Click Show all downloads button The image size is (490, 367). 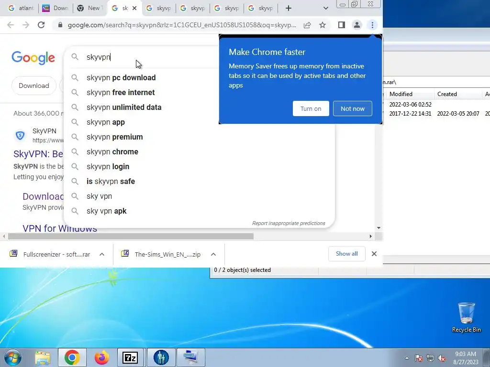point(346,254)
